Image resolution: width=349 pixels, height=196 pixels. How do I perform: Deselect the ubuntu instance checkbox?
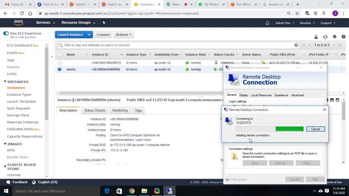[x=59, y=69]
